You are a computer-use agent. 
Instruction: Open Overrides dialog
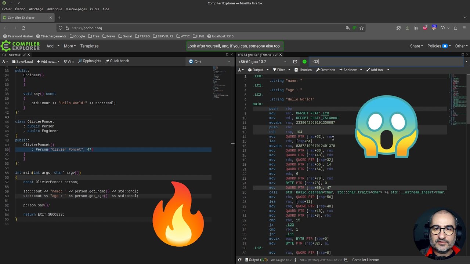(x=326, y=70)
